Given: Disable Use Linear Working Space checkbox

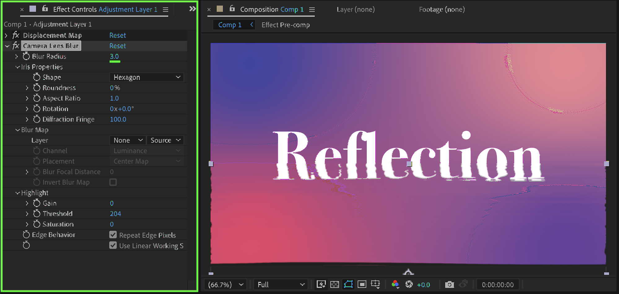Looking at the screenshot, I should 113,245.
